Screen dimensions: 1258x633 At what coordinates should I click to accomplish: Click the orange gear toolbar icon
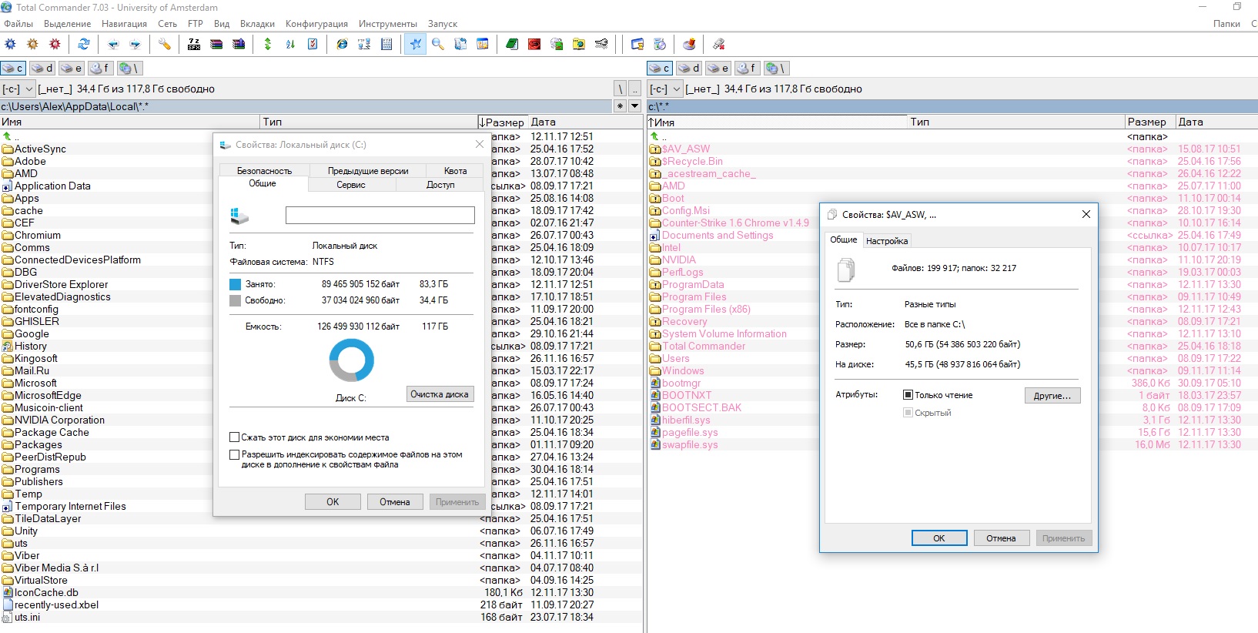(33, 45)
